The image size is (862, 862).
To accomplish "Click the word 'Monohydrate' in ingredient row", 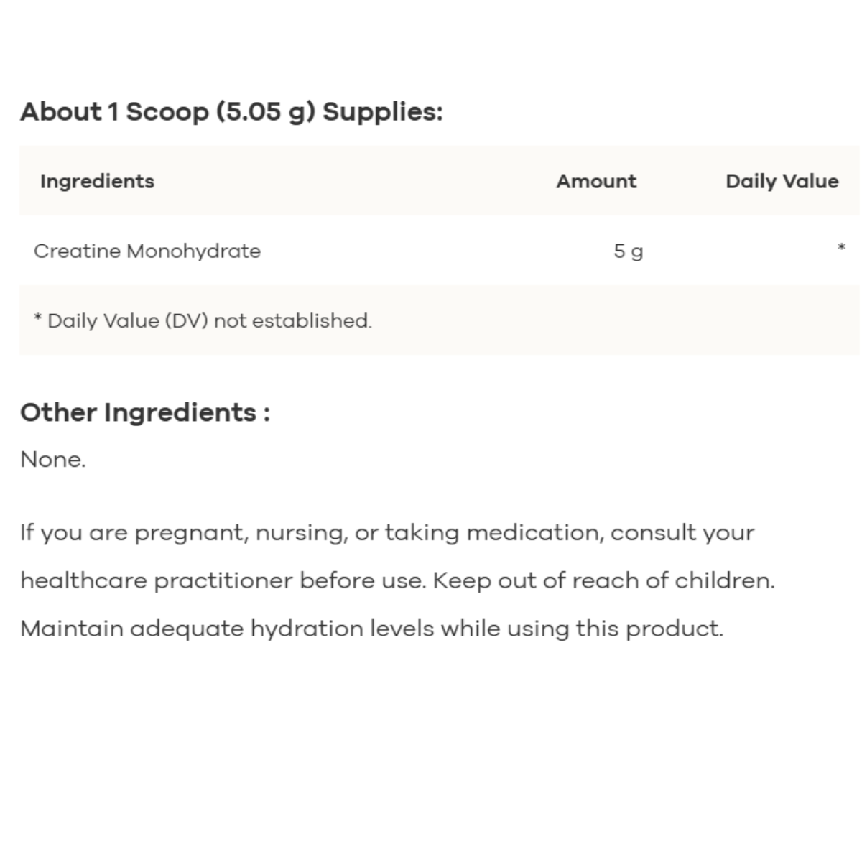I will tap(193, 251).
